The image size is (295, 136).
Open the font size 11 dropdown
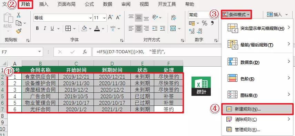pos(105,18)
